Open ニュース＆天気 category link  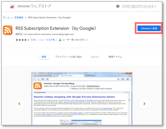[47, 40]
